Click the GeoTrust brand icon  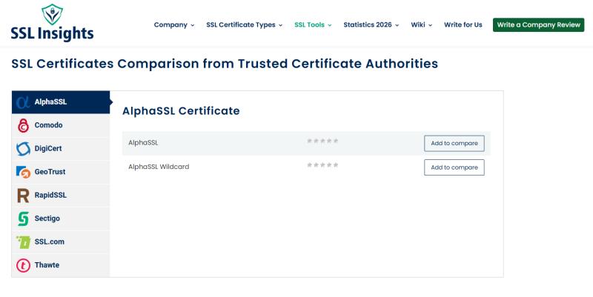coord(23,172)
